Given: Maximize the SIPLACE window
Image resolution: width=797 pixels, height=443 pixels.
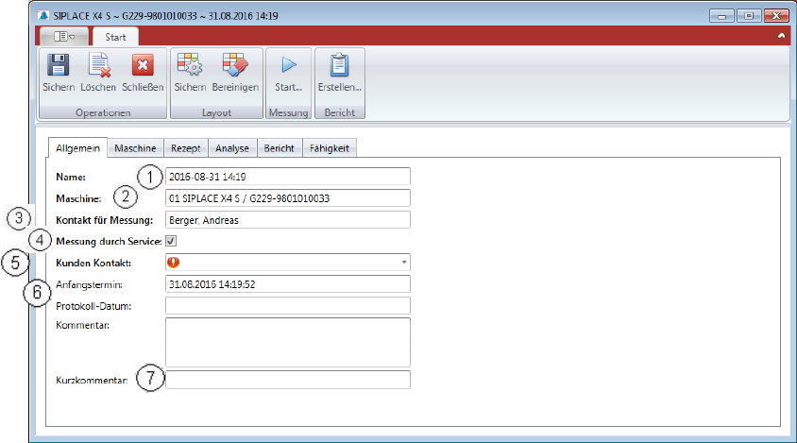Looking at the screenshot, I should coord(749,16).
